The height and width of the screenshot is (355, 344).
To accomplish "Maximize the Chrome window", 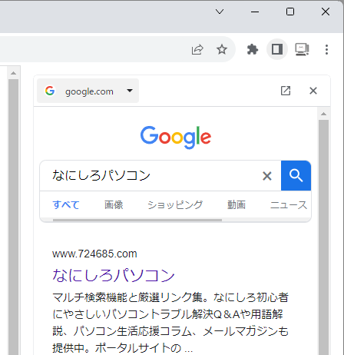I will tap(290, 12).
